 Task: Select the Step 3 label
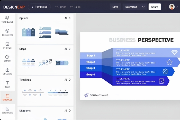point(91,68)
